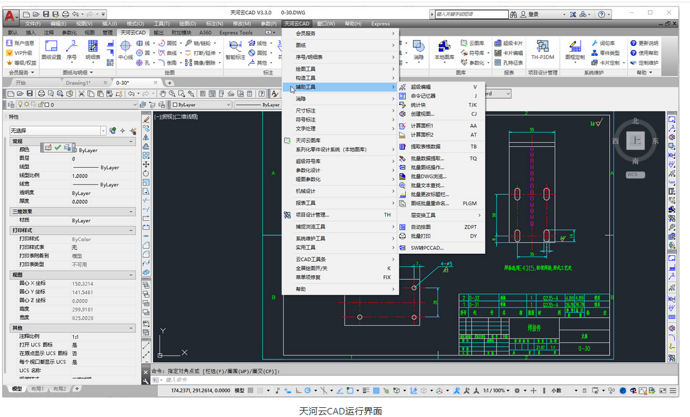This screenshot has height=417, width=690.
Task: Select the Pan hand tool
Action: pyautogui.click(x=163, y=93)
